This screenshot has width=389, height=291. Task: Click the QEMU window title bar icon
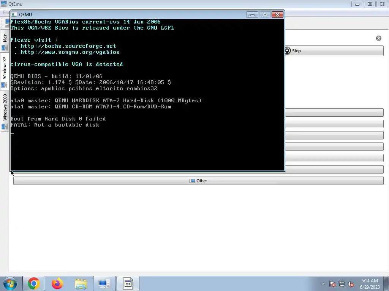(x=14, y=15)
